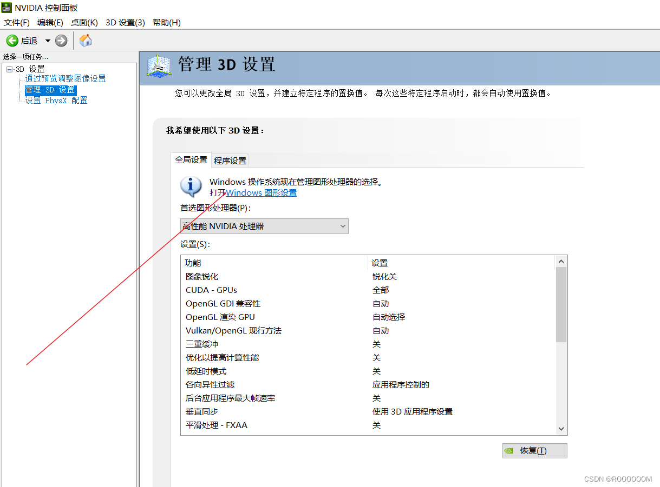Viewport: 660px width, 487px height.
Task: Click the 设置 column header
Action: pos(462,263)
